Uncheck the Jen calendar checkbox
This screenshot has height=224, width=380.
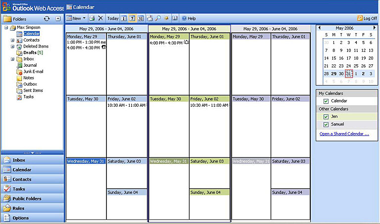pyautogui.click(x=326, y=117)
